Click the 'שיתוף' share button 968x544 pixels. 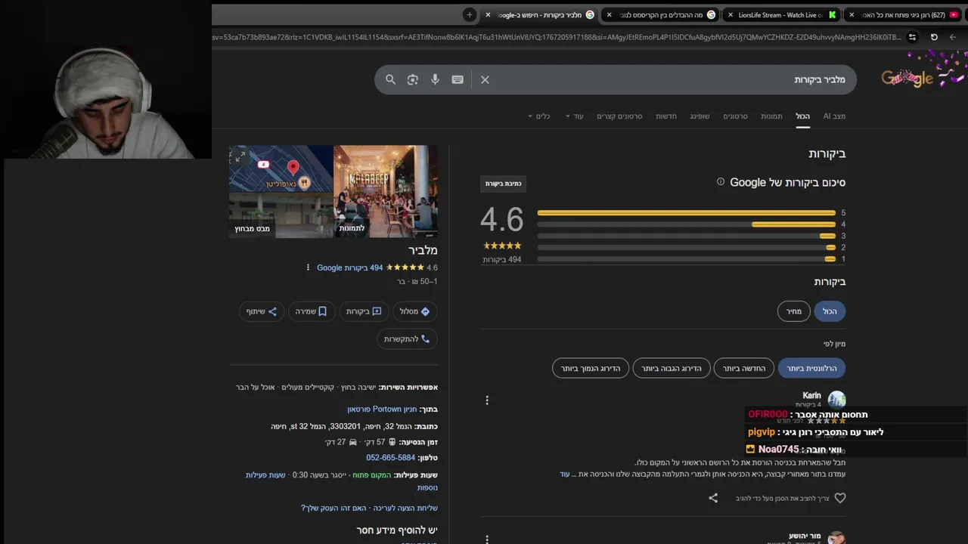[x=262, y=311]
